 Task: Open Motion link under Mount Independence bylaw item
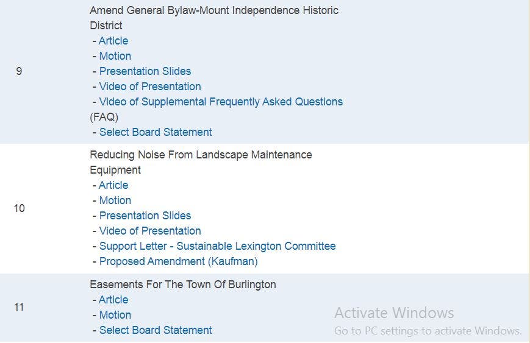[x=115, y=56]
